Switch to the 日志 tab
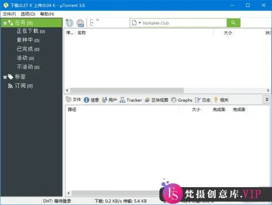 tap(203, 100)
